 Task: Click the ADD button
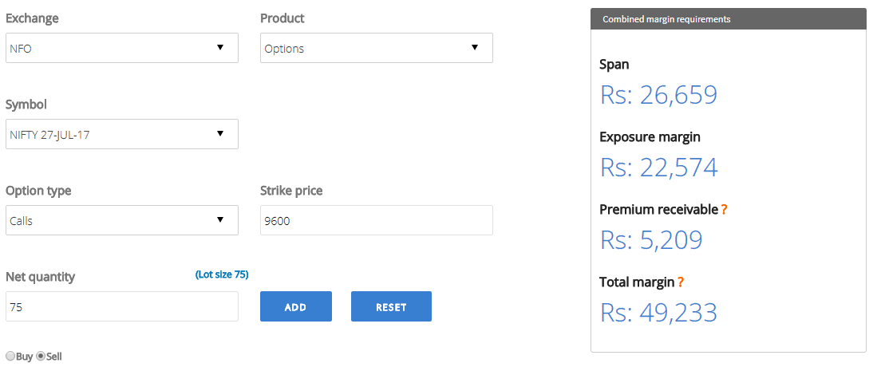click(296, 306)
